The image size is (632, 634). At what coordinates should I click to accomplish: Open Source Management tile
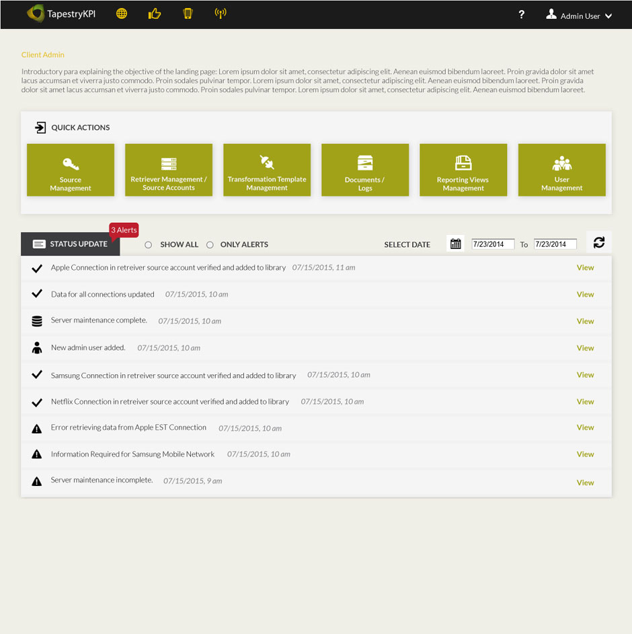[x=71, y=170]
